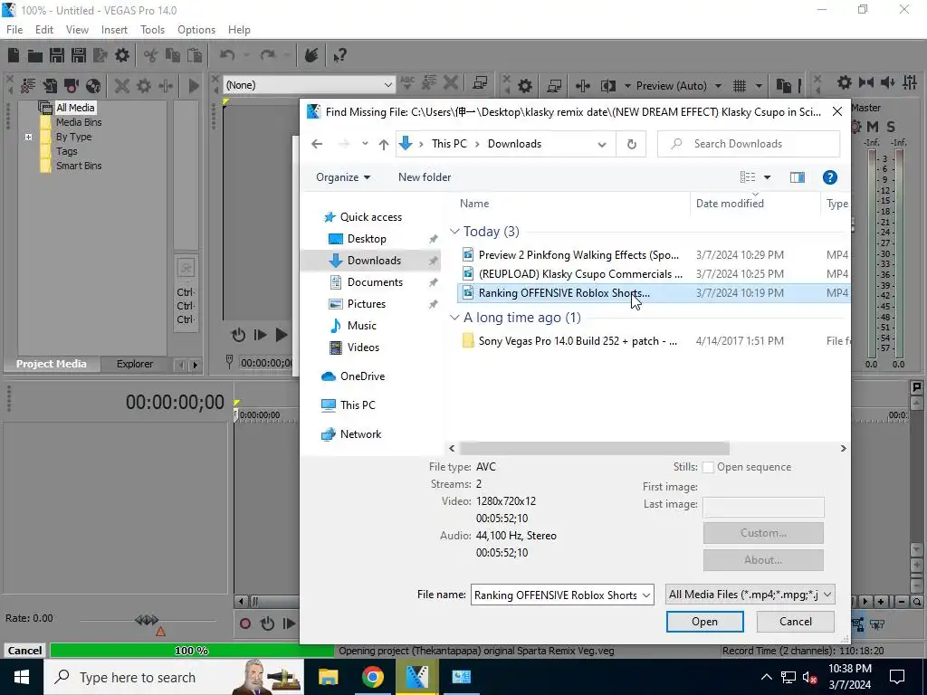927x695 pixels.
Task: Open the address bar history dropdown
Action: pyautogui.click(x=602, y=144)
